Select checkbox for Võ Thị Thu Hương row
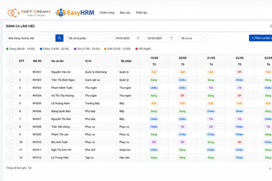This screenshot has width=272, height=181. click(11, 95)
